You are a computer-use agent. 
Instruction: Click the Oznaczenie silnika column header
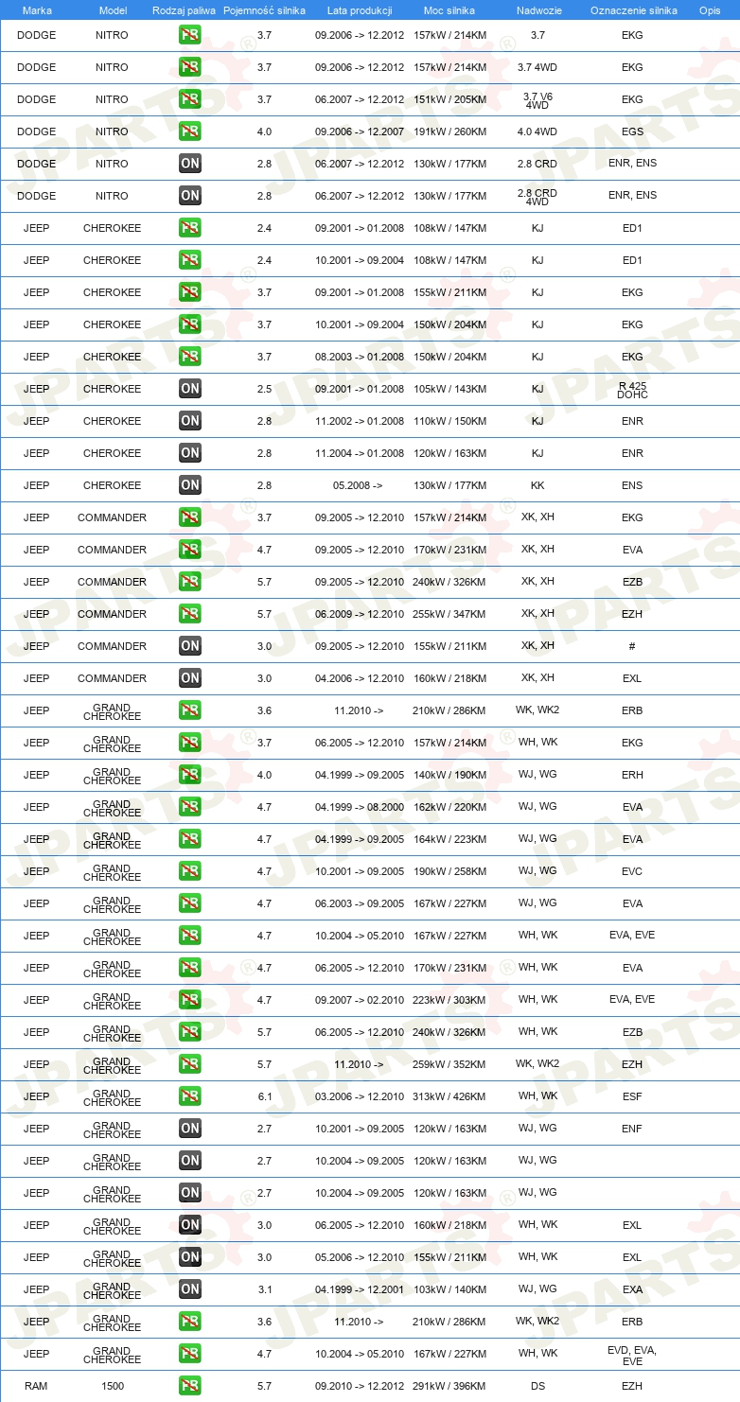(633, 10)
